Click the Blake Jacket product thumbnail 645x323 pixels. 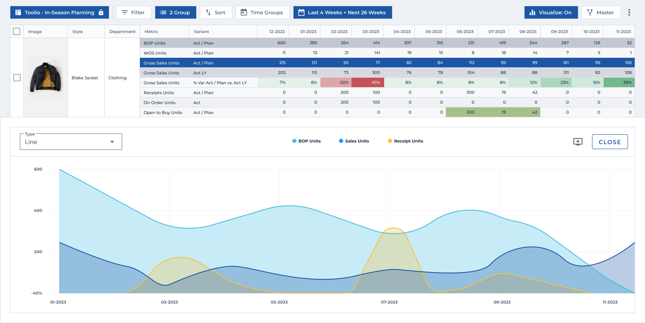point(45,78)
